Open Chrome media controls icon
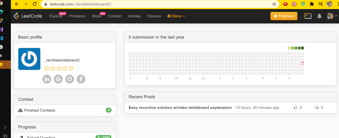The image size is (339, 138). pyautogui.click(x=320, y=4)
